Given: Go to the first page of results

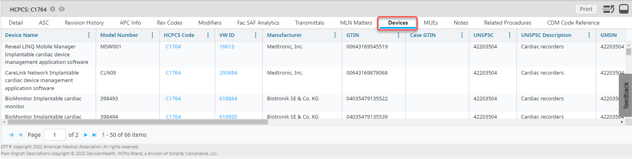Looking at the screenshot, I should (x=12, y=135).
